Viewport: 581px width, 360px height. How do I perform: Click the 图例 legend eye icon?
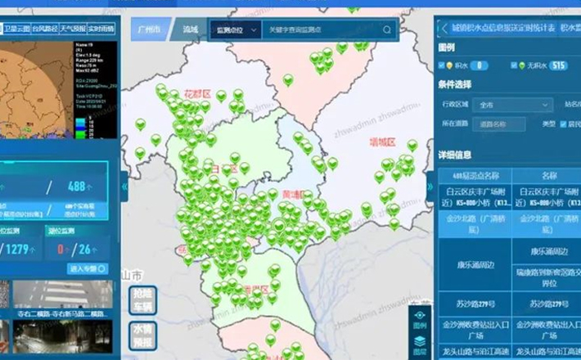coord(419,317)
